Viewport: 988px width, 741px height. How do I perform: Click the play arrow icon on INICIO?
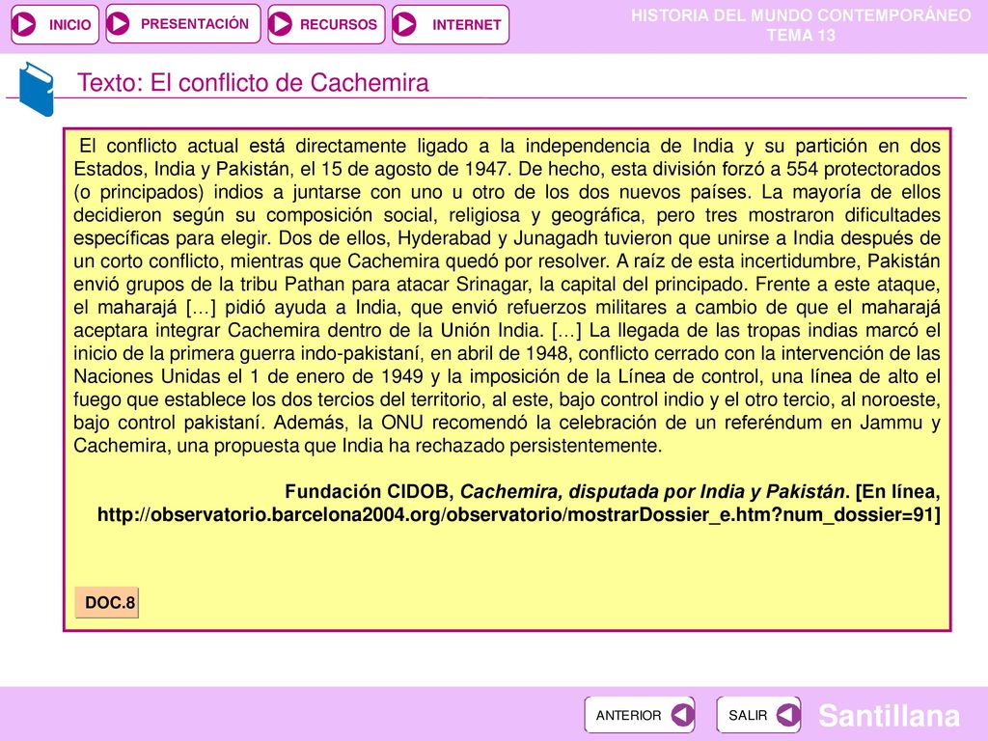[x=25, y=24]
